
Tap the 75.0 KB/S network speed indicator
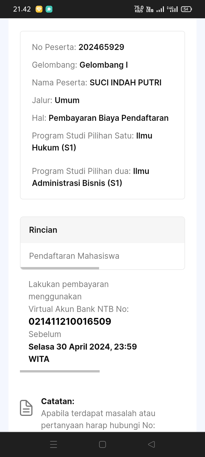coord(139,9)
